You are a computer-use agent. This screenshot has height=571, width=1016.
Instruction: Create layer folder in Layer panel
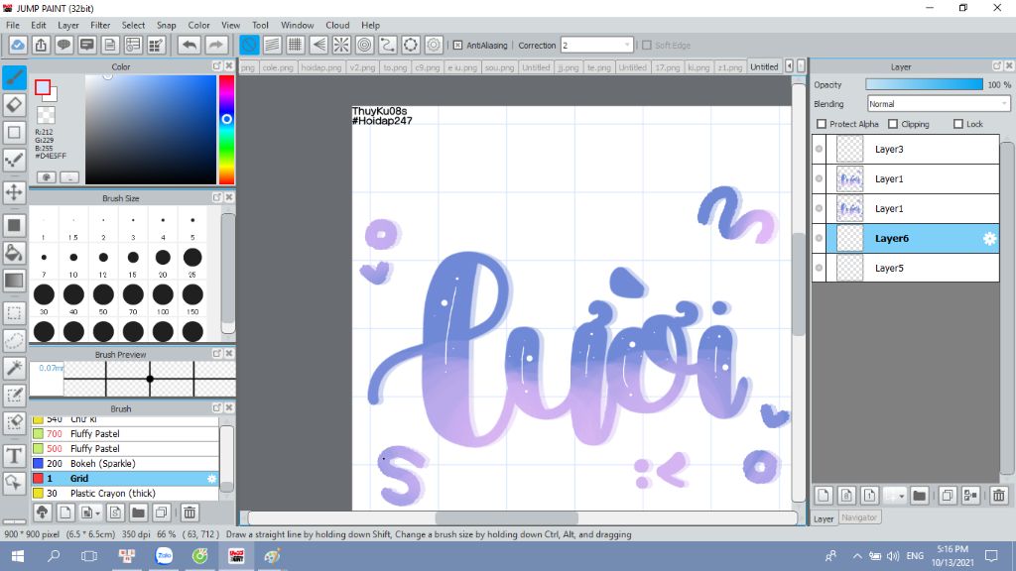[919, 496]
